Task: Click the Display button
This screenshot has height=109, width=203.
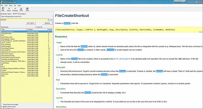Action: click(47, 23)
